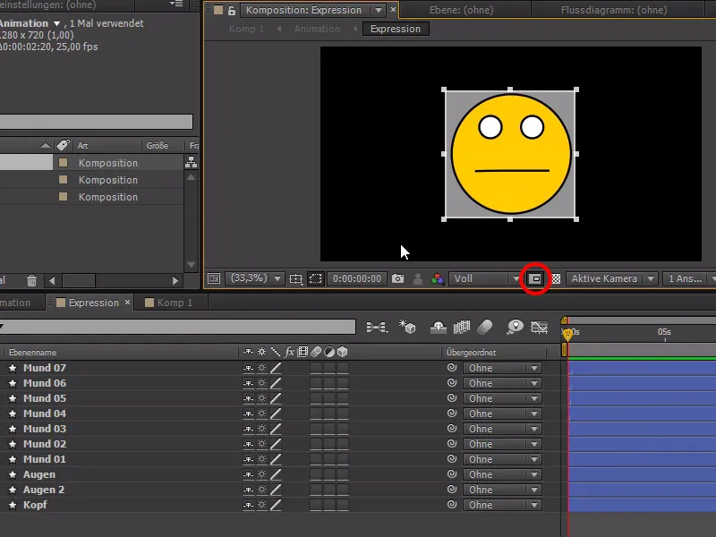The width and height of the screenshot is (716, 537).
Task: Toggle quality switch on Mund 05 layer
Action: point(276,398)
